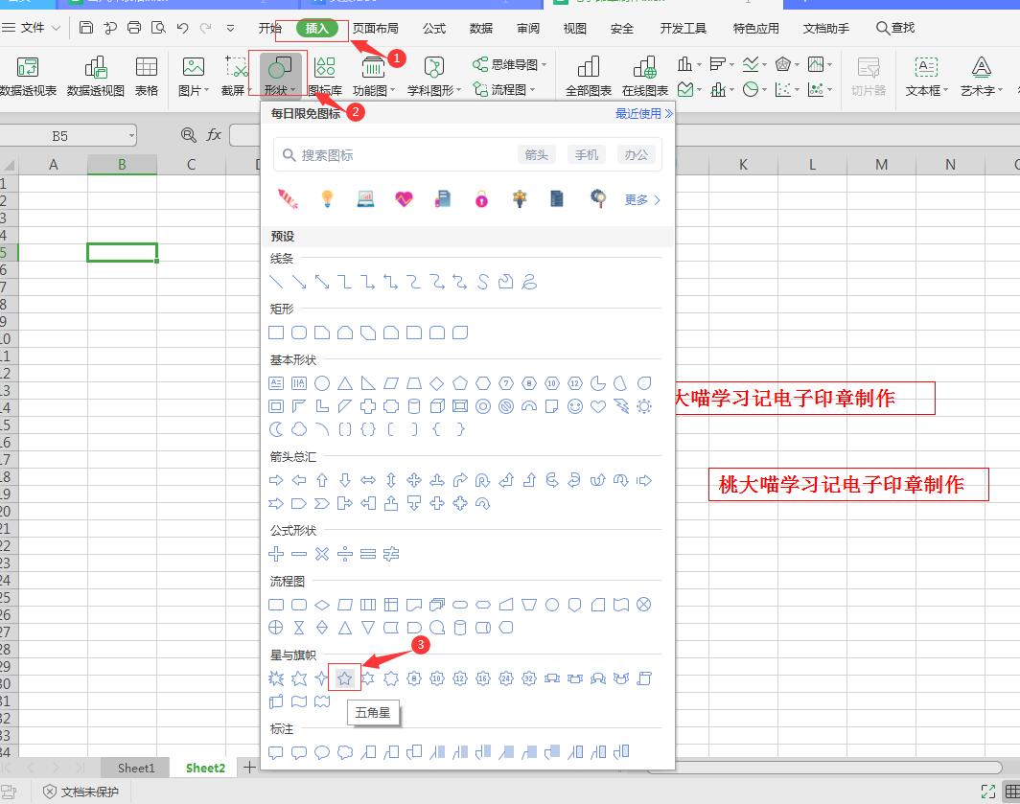1020x804 pixels.
Task: Click the 文档未保护 status indicator
Action: click(x=81, y=792)
